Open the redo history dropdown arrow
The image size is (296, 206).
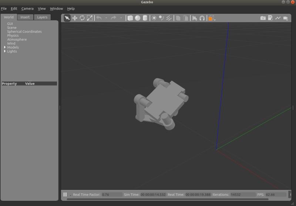[121, 18]
